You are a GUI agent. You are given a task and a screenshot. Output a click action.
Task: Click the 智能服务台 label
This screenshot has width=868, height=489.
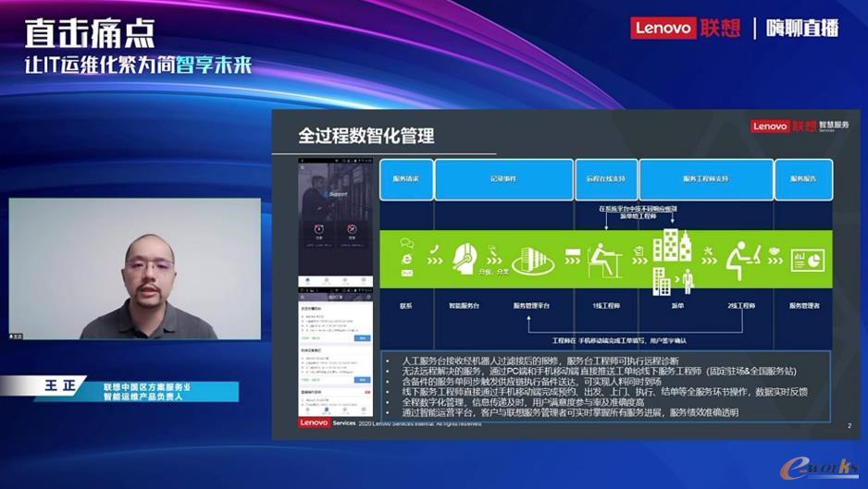click(x=464, y=305)
